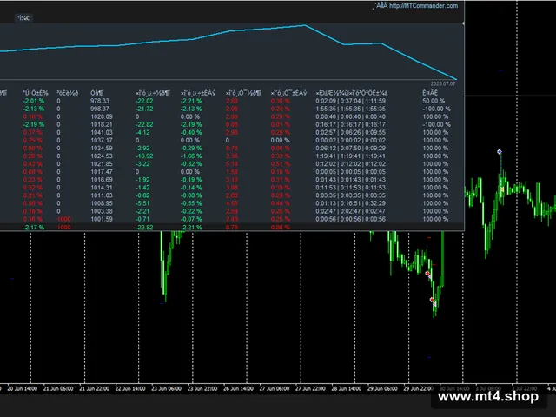Click the 23 Jun 06:00 time axis label
This screenshot has width=556, height=417.
coord(166,388)
